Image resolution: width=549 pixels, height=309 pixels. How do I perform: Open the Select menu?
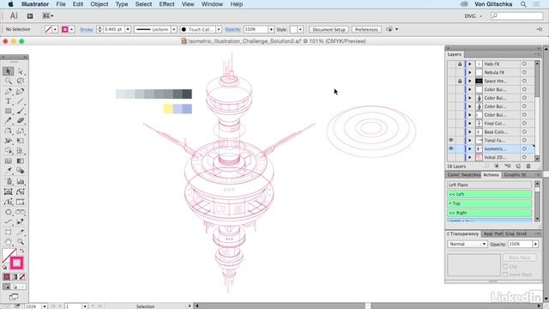click(143, 4)
